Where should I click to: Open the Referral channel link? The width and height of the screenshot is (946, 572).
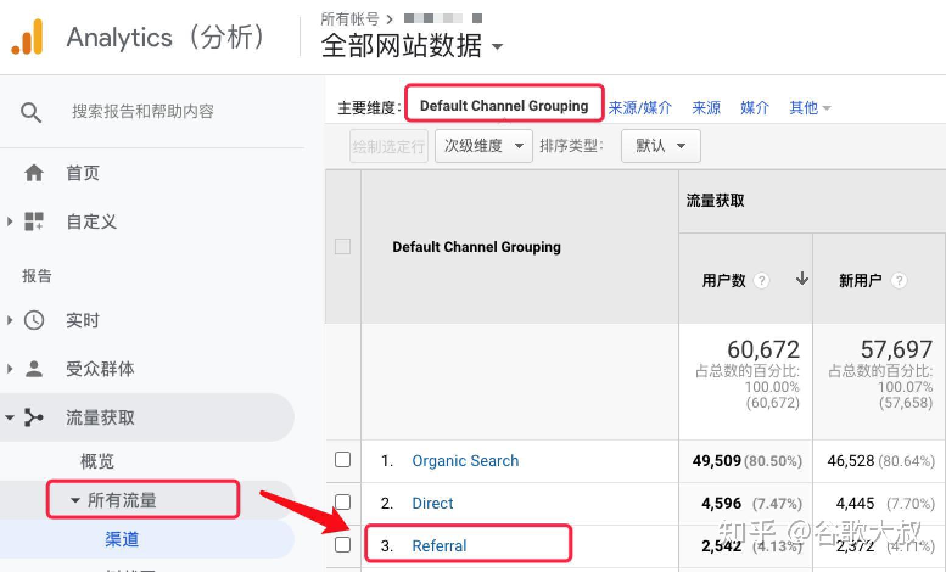[439, 546]
